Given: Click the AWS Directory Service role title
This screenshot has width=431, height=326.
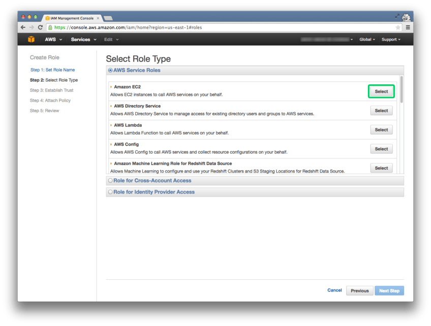Looking at the screenshot, I should point(137,106).
